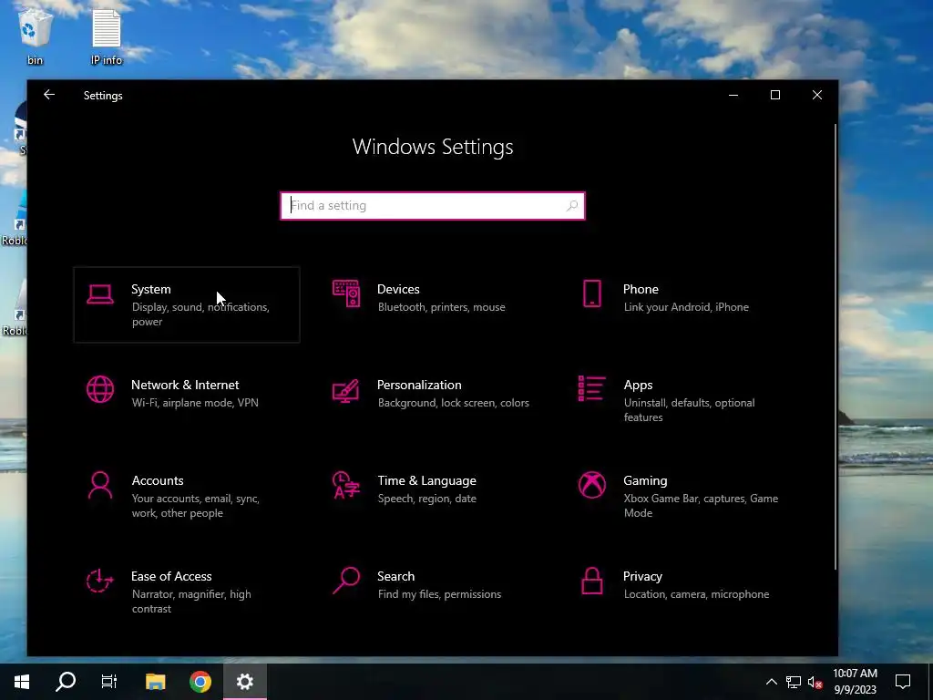Open the Phone icon
933x700 pixels.
(592, 293)
